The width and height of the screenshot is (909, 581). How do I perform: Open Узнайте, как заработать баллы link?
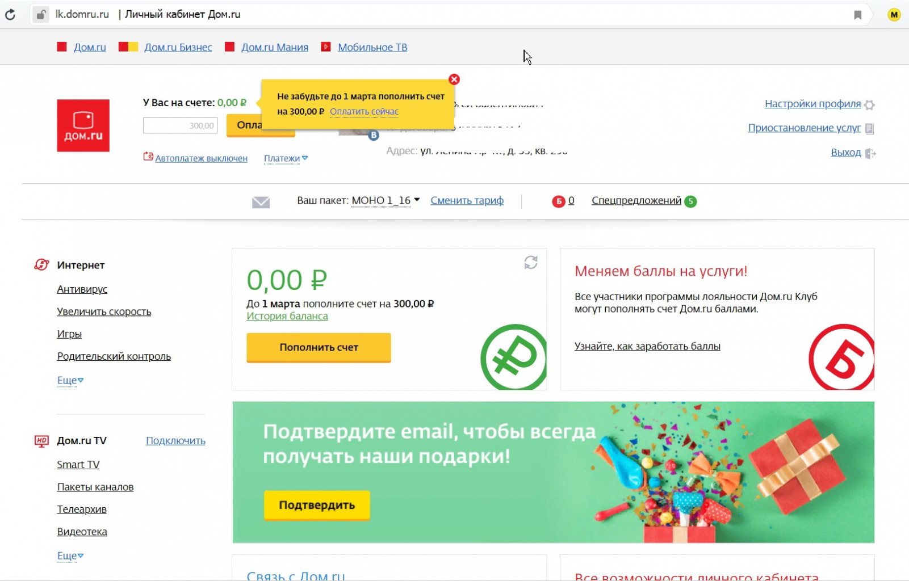[647, 346]
